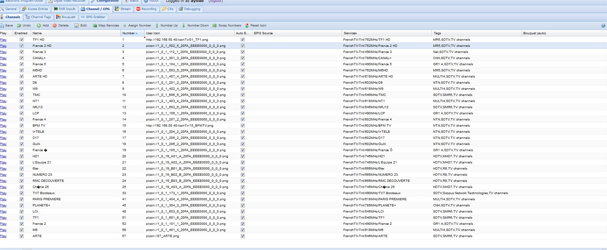Toggle Enabled checkbox for CANAL+
This screenshot has width=607, height=250.
pyautogui.click(x=22, y=58)
